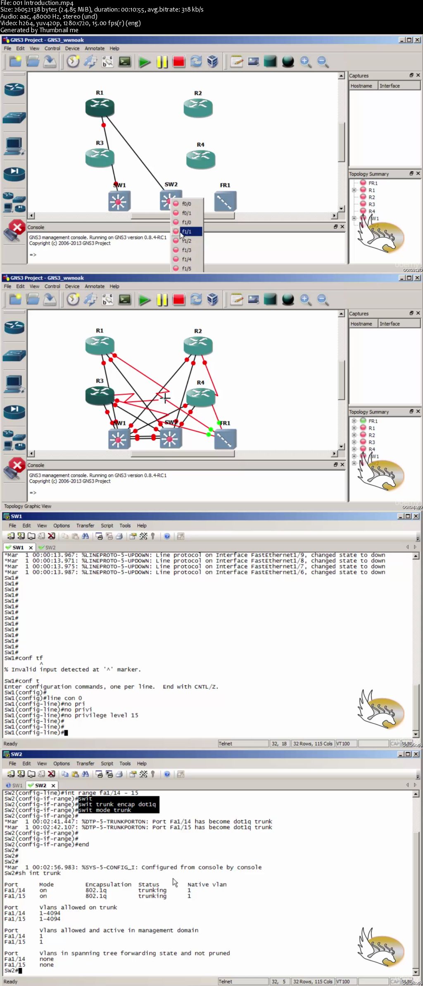Click VirtualBox cube icon in red-links GNS3 window

(x=213, y=299)
